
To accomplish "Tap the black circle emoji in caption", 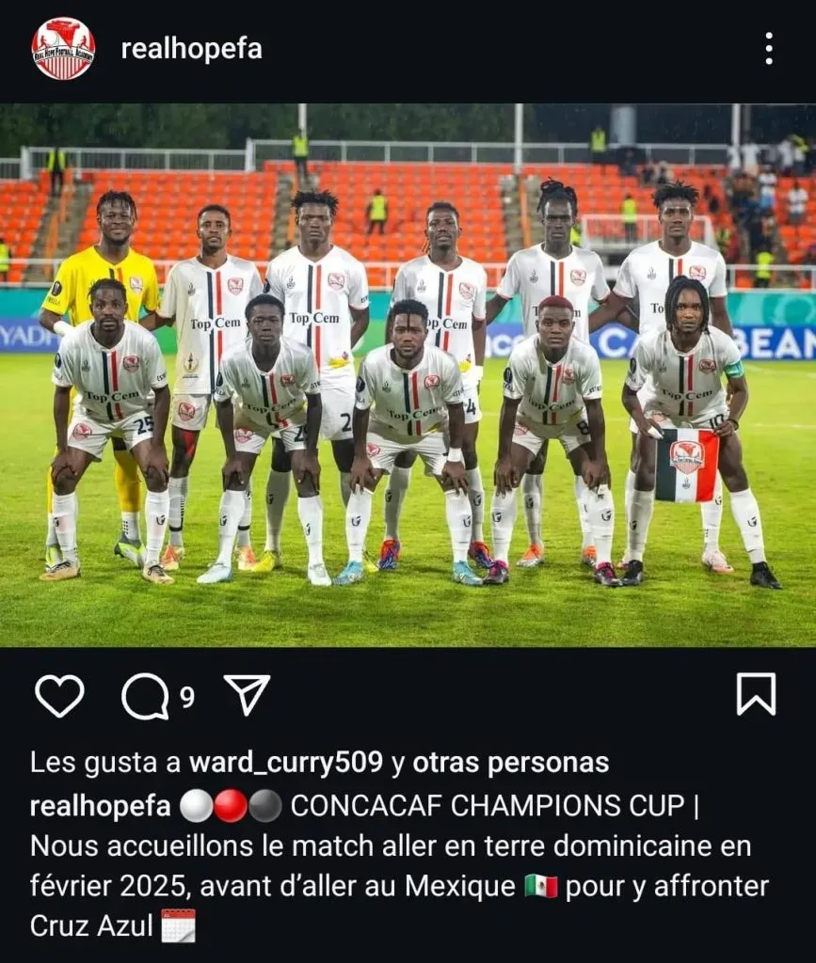I will [265, 806].
